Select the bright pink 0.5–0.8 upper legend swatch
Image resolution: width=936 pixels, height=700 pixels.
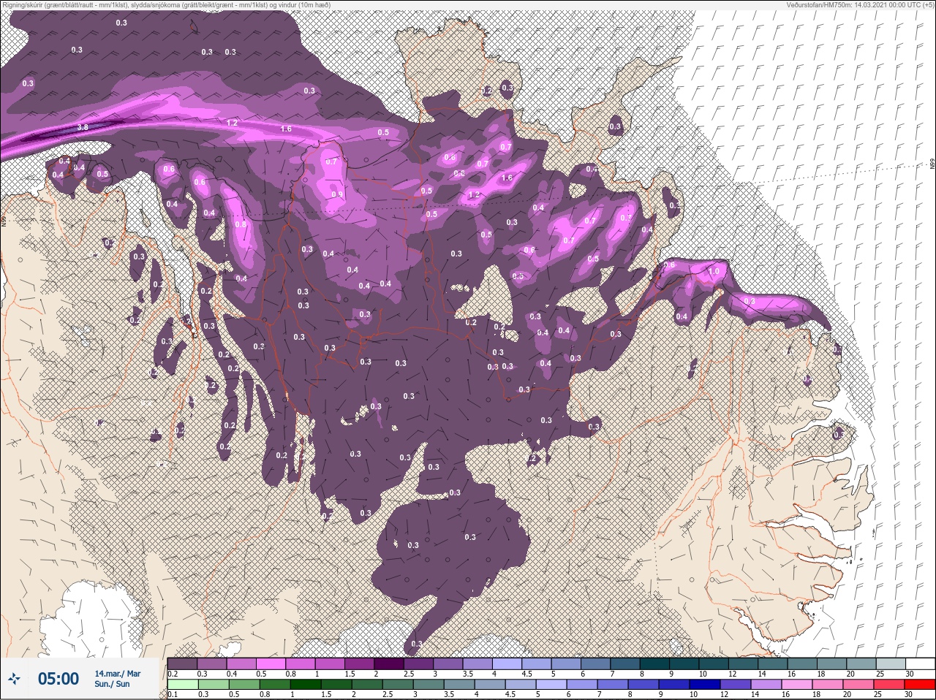pyautogui.click(x=271, y=663)
